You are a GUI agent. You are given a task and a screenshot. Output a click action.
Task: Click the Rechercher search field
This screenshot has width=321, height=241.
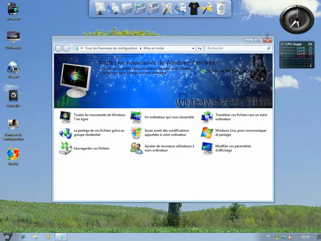tap(239, 48)
